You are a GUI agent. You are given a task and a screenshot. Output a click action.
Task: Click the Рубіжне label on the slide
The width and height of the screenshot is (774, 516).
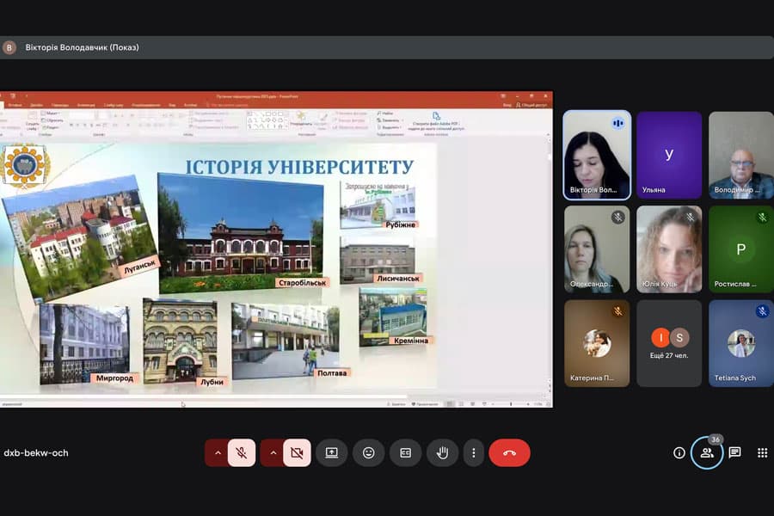tap(400, 224)
